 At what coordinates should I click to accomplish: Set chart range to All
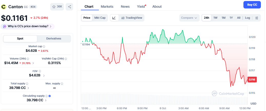click(239, 18)
